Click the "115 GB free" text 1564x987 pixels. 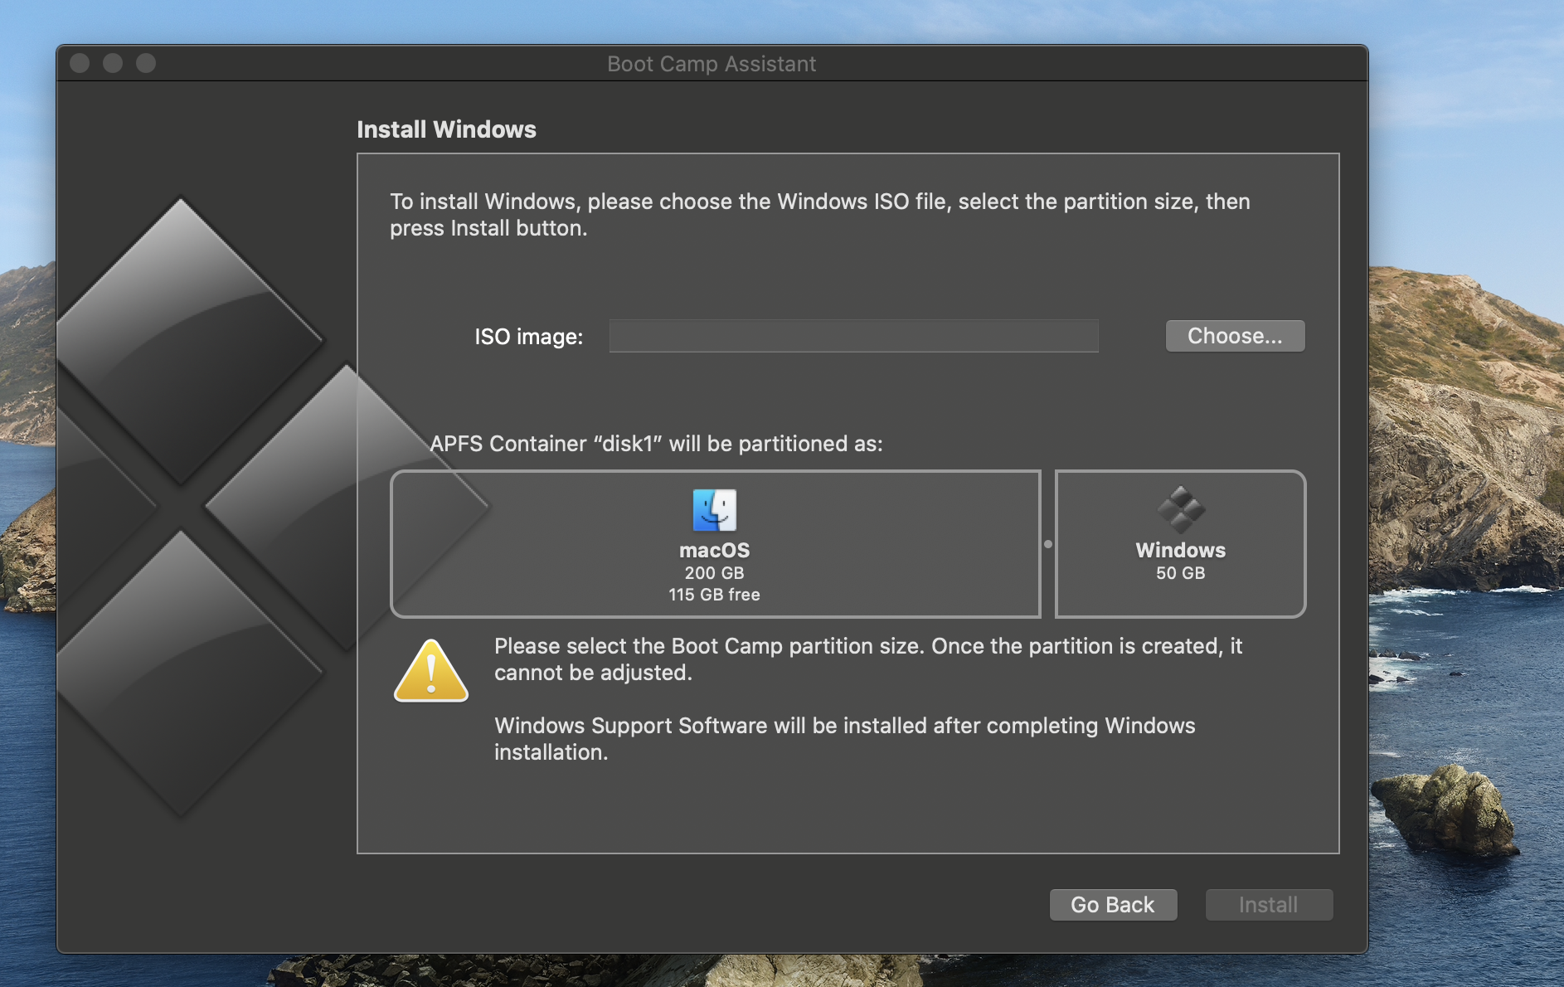714,595
